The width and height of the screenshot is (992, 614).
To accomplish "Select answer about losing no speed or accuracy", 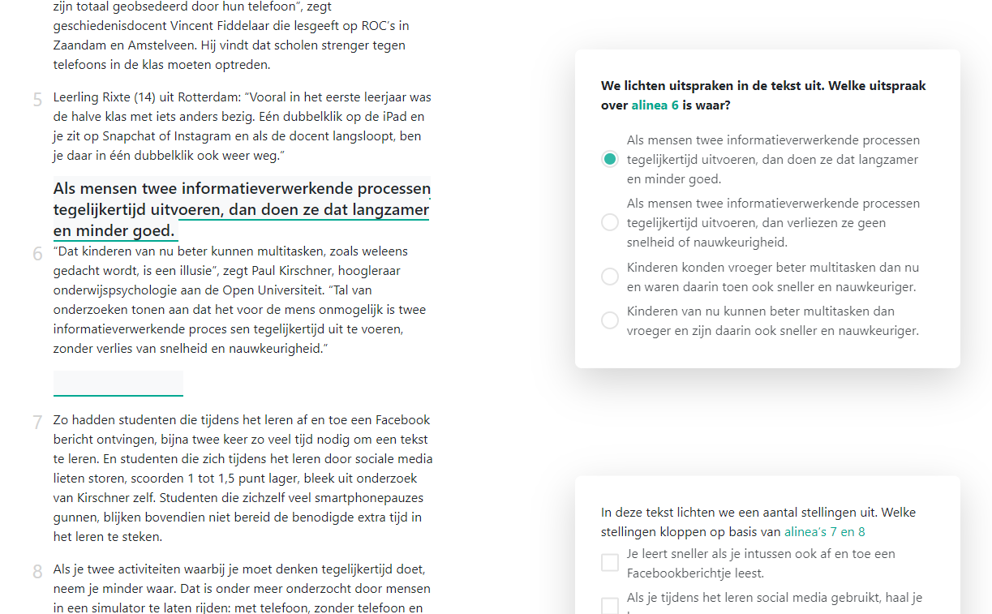I will pyautogui.click(x=609, y=221).
